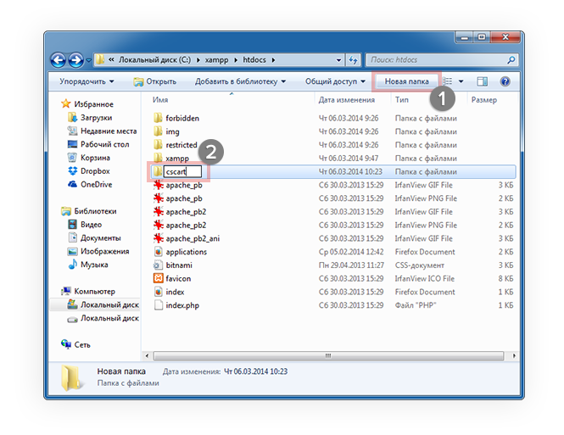This screenshot has width=564, height=435.
Task: Select the bitnami CSS document
Action: coord(180,265)
